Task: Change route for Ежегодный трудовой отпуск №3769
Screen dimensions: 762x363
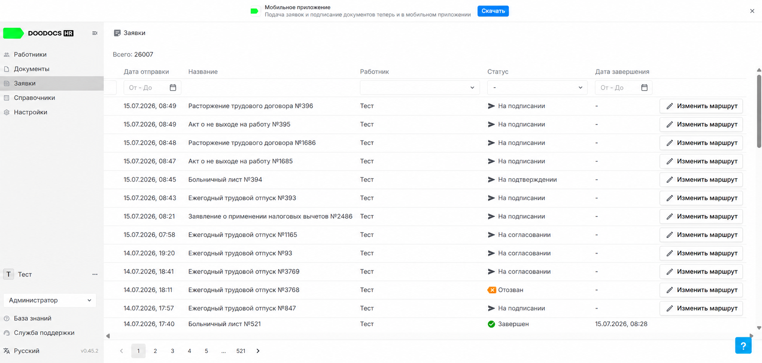Action: (x=701, y=272)
